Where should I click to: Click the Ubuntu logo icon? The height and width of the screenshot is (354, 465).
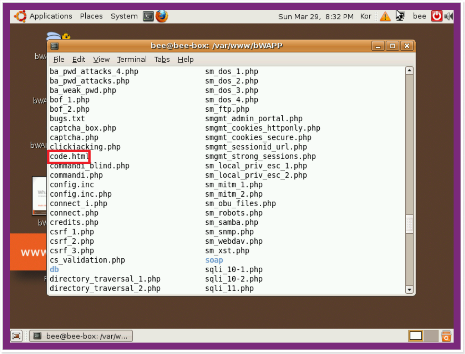(x=20, y=16)
